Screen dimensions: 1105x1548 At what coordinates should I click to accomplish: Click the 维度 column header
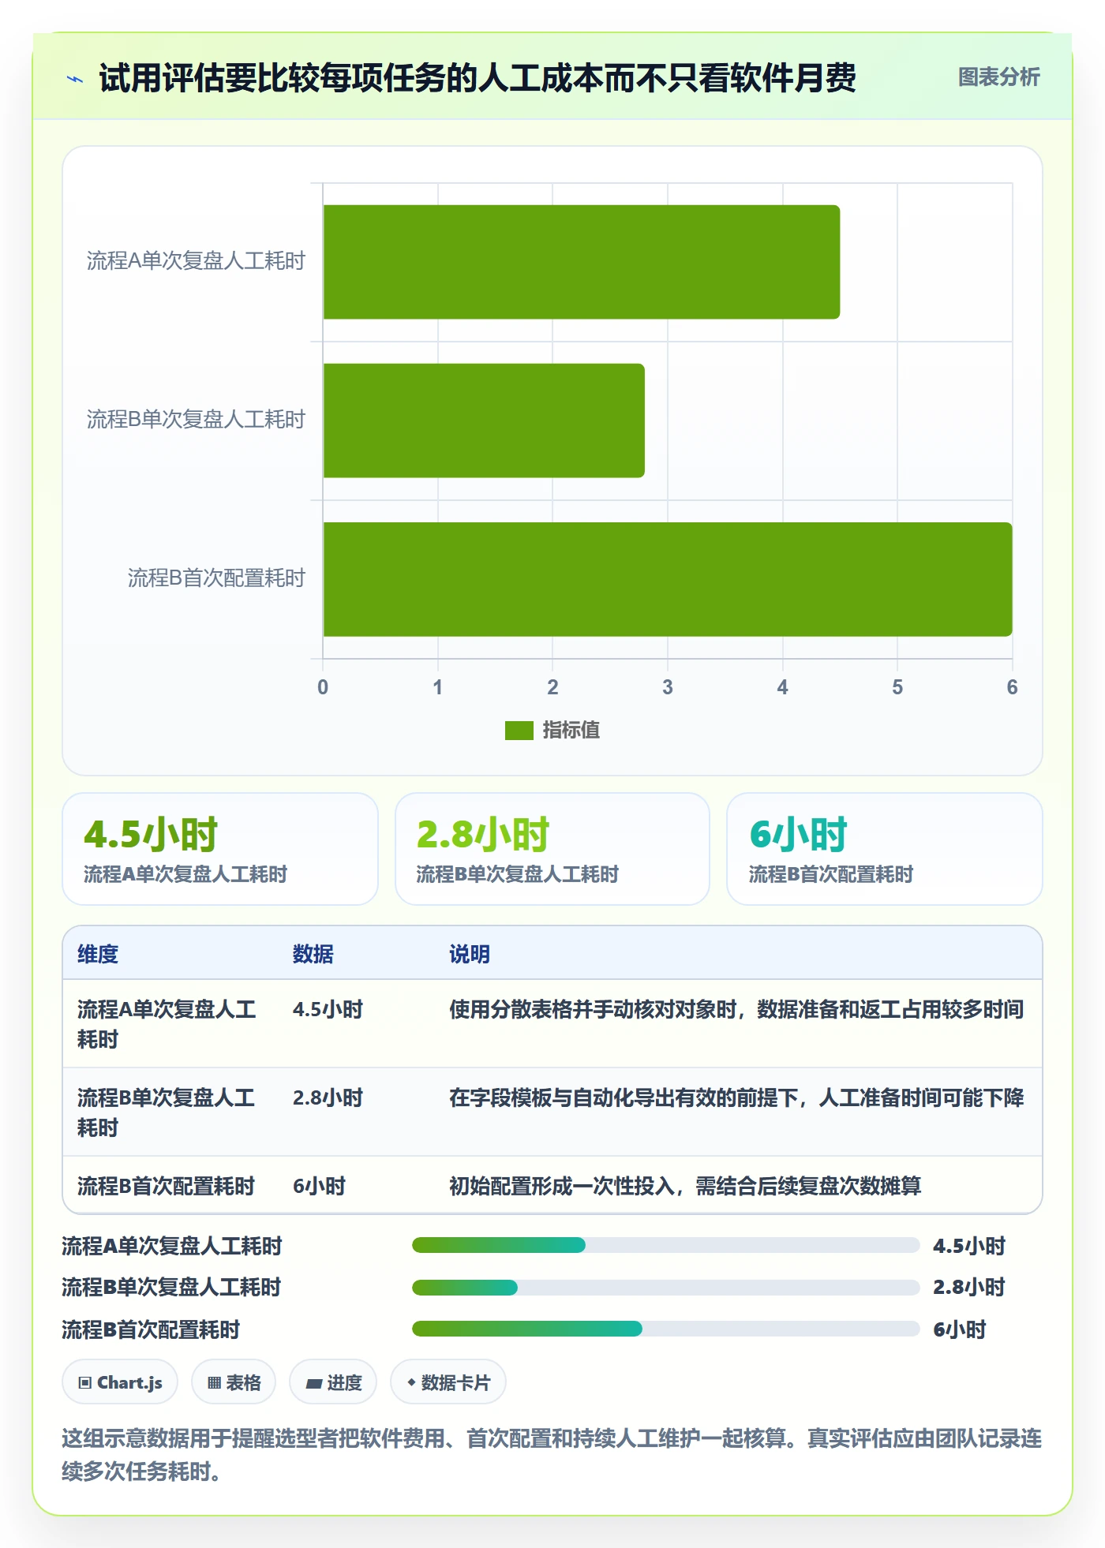98,954
